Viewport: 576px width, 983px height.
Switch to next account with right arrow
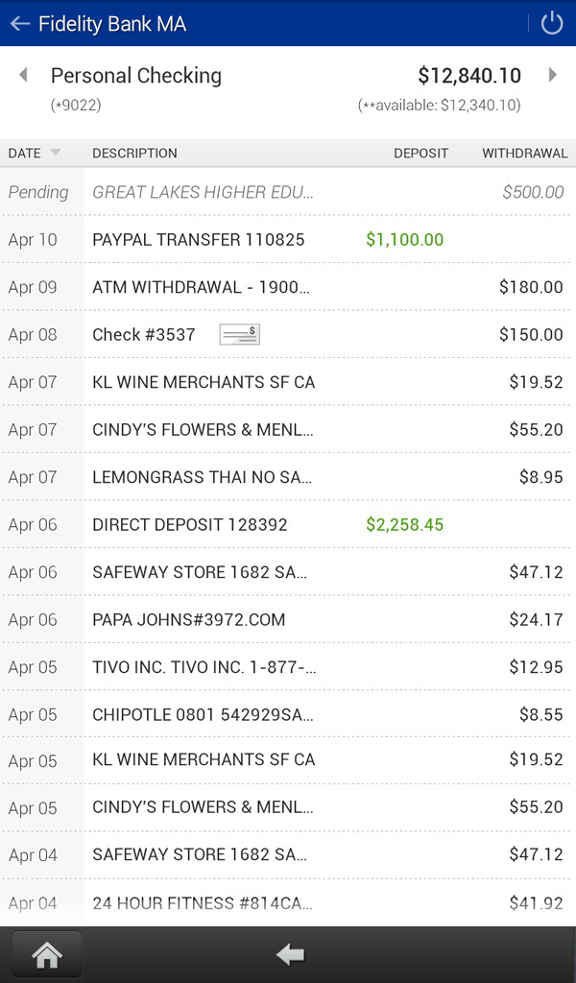click(x=553, y=75)
